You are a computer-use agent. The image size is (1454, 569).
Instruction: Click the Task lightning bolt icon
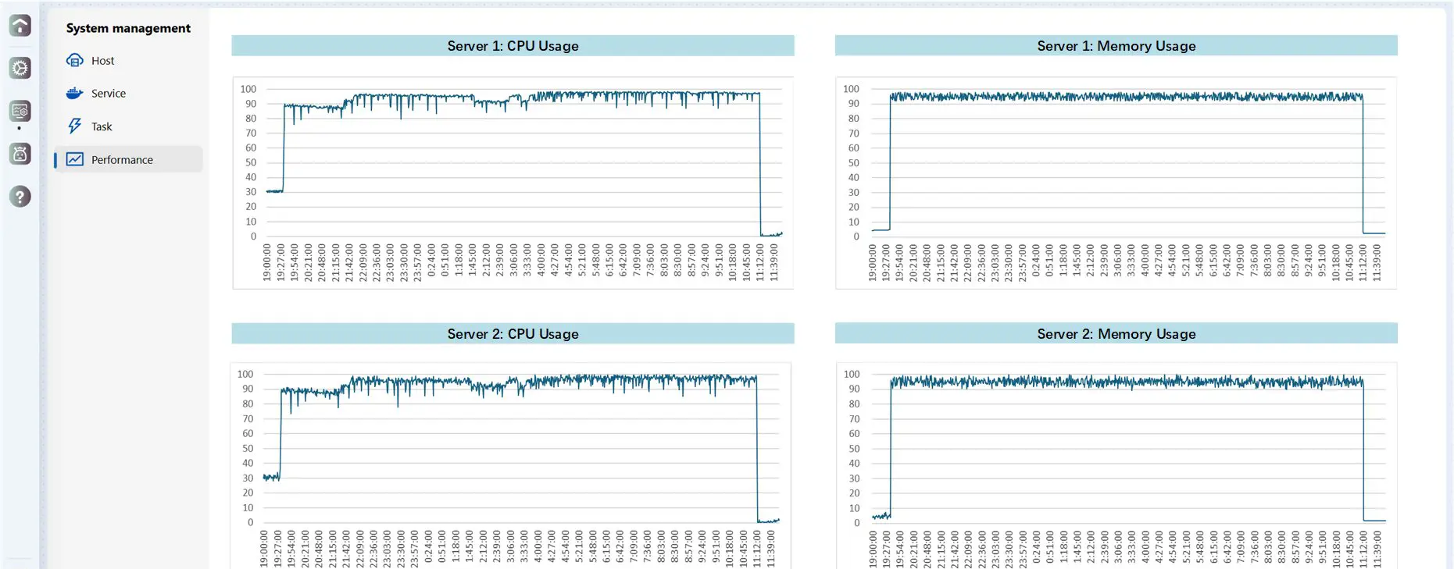[75, 126]
